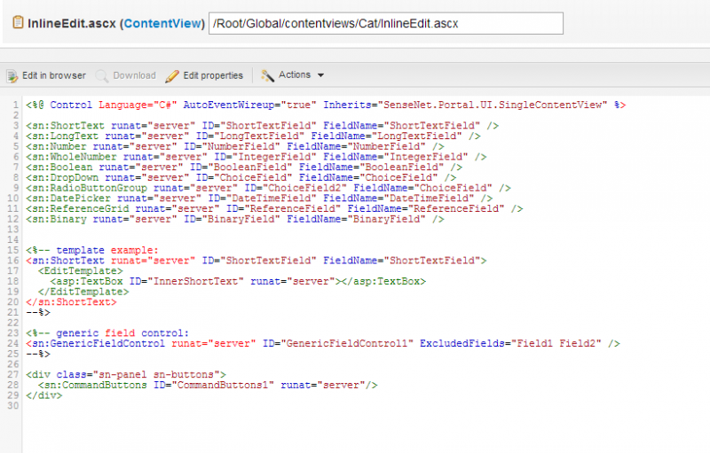Image resolution: width=710 pixels, height=453 pixels.
Task: Click the sn:CommandButtons line
Action: (x=208, y=386)
